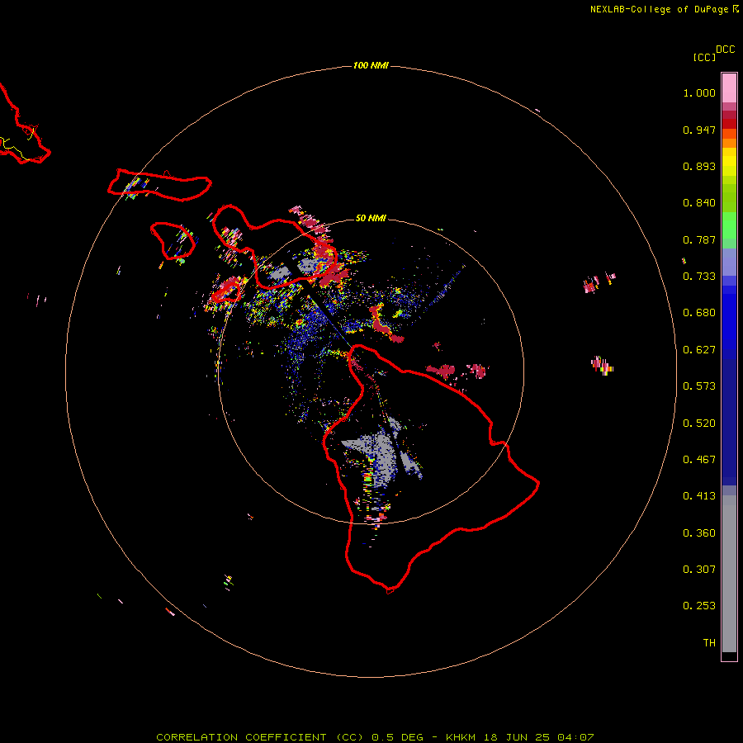Click the pink segment of the color bar
Screen dimensions: 743x743
(x=729, y=88)
